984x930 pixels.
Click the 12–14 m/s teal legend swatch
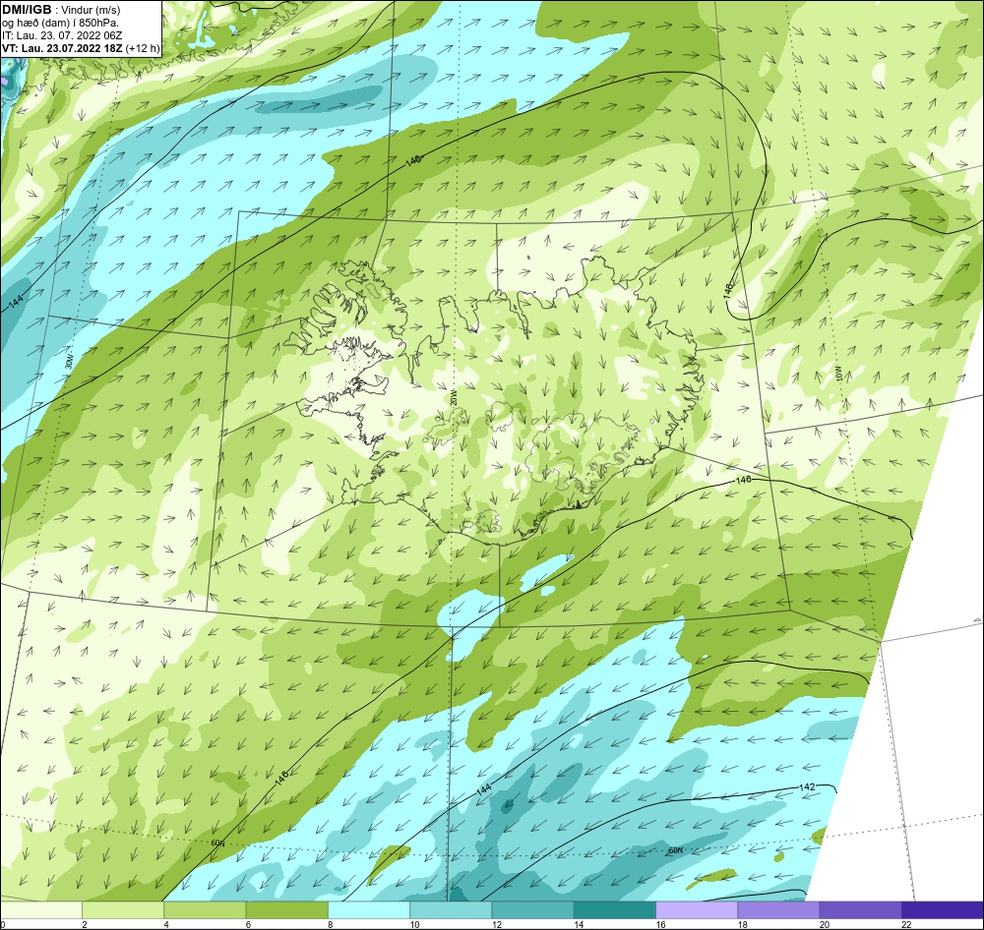(532, 909)
